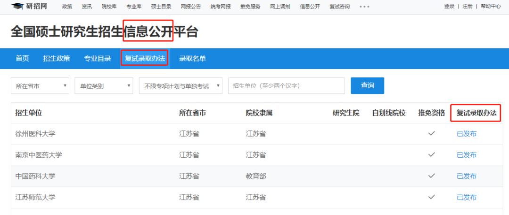
Task: Click the 推免资格 checkmark for 中国药科大学
Action: point(431,176)
